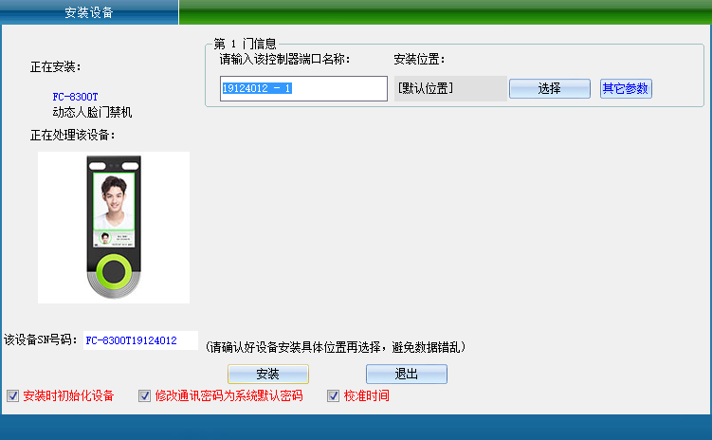712x440 pixels.
Task: Click the green fingerprint ring on device picture
Action: 114,272
